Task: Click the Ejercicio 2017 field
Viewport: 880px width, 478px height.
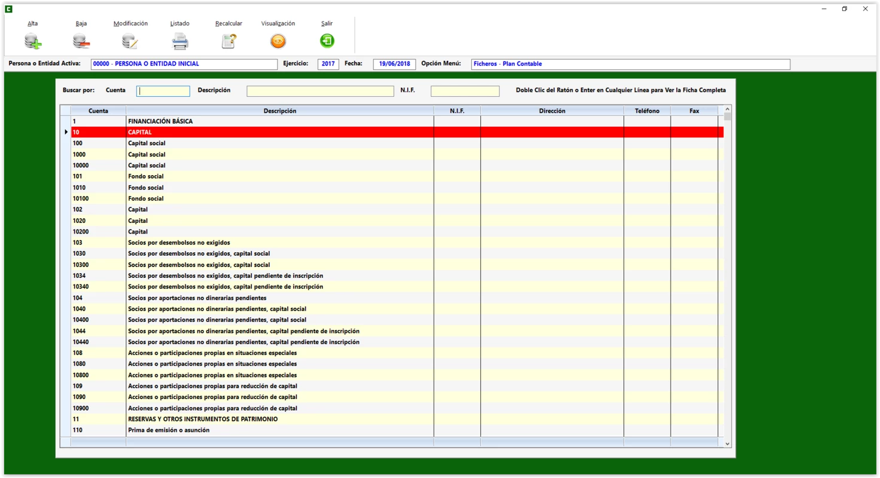Action: (328, 64)
